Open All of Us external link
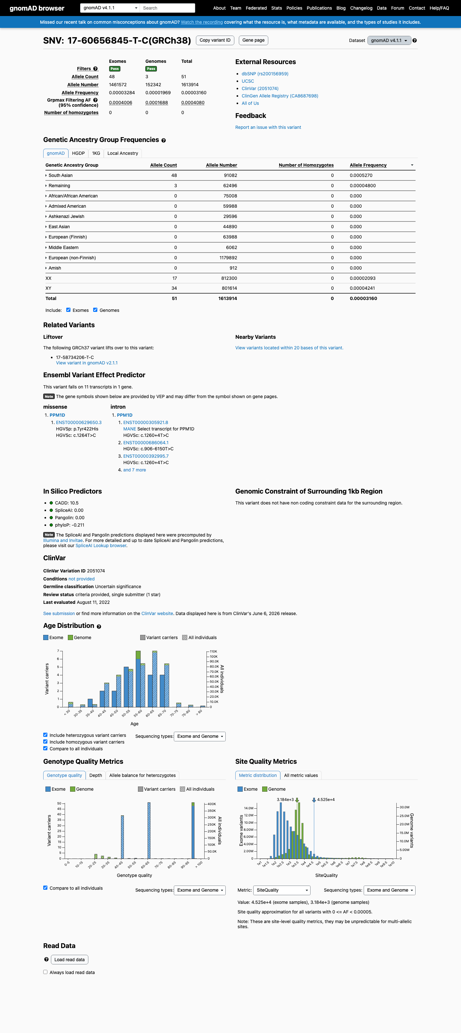Image resolution: width=461 pixels, height=1033 pixels. point(250,104)
